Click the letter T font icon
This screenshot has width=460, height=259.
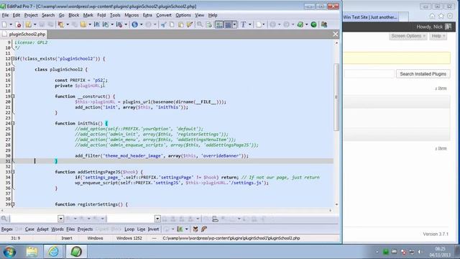243,24
